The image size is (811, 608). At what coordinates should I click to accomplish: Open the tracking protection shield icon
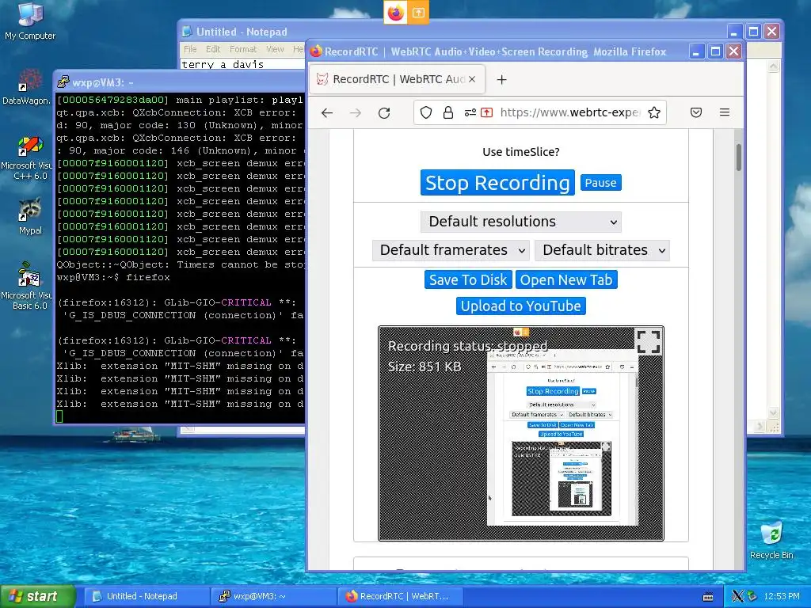(425, 112)
